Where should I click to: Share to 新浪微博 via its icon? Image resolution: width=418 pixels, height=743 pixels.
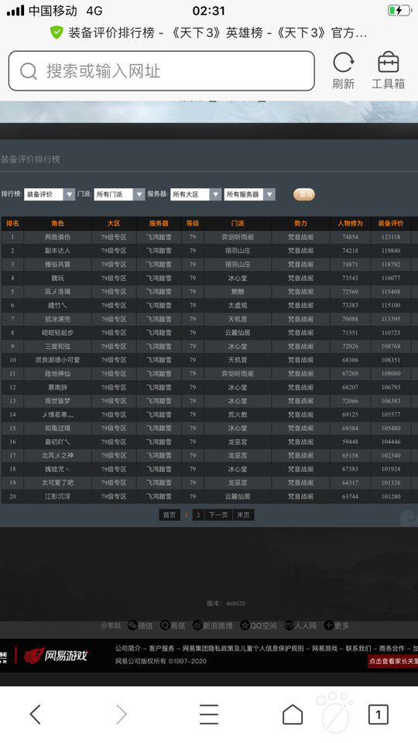(x=197, y=625)
